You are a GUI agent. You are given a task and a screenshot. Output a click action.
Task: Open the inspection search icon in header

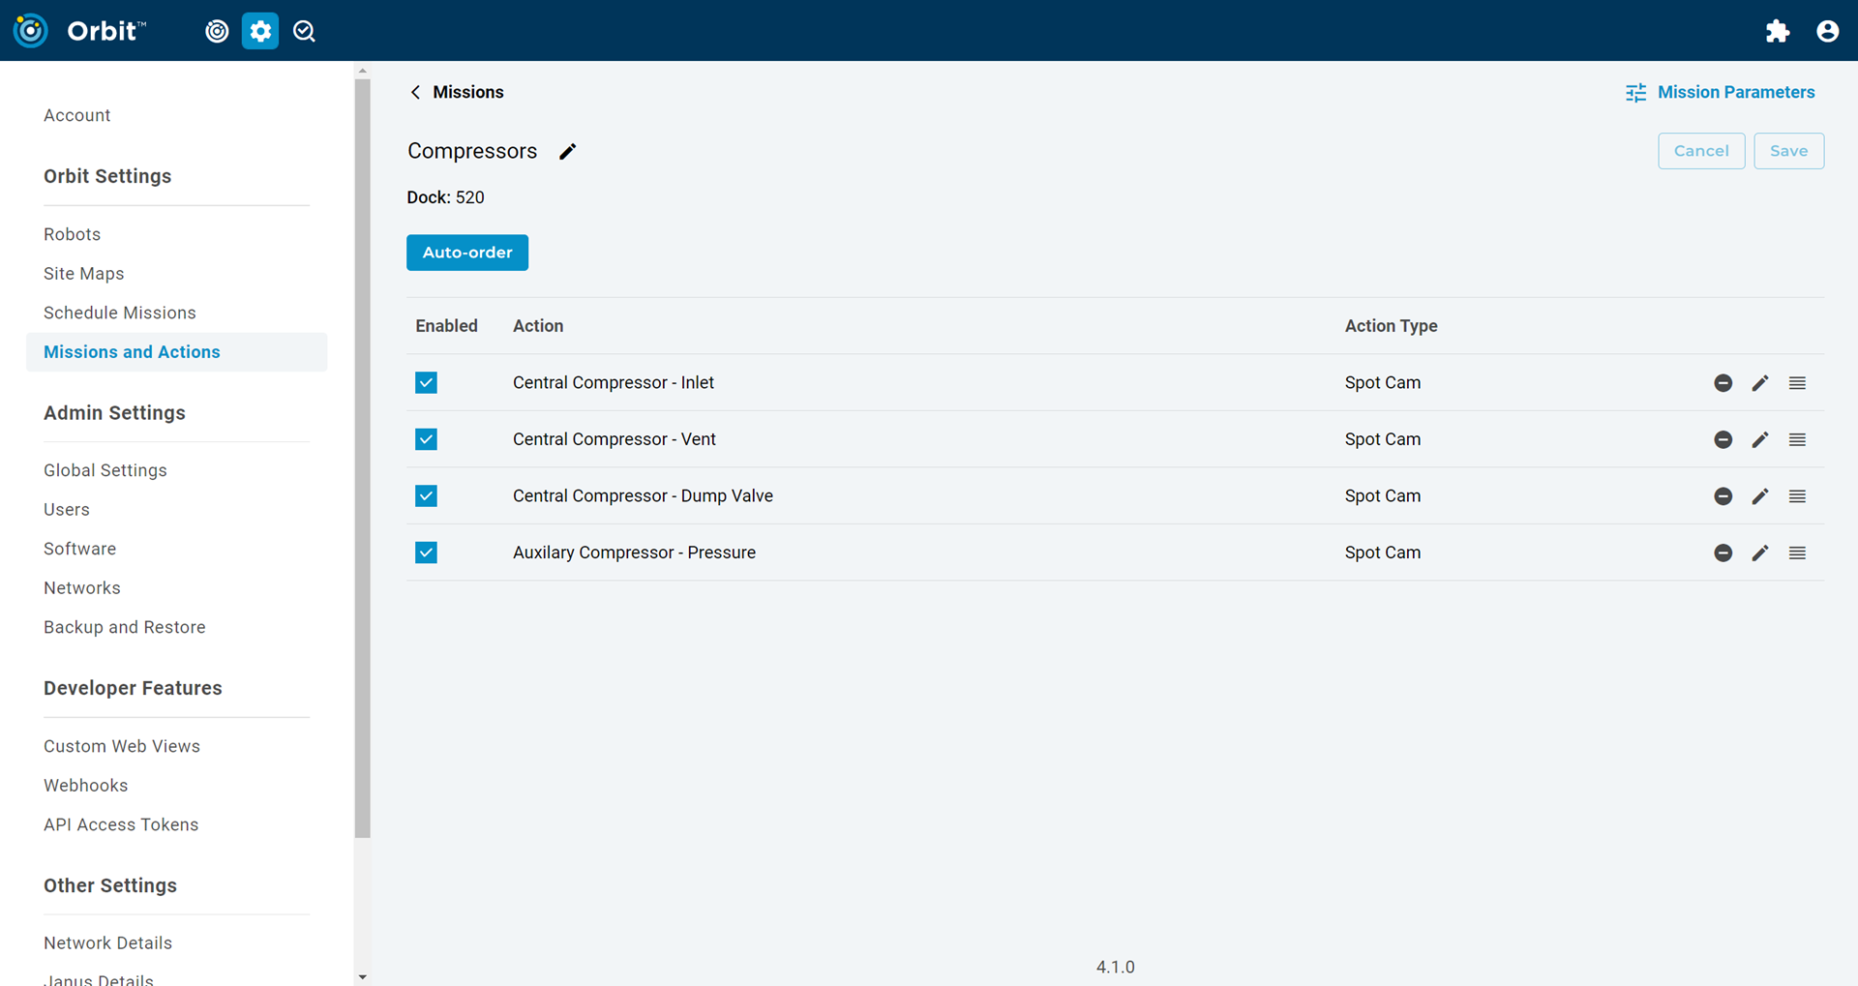304,31
